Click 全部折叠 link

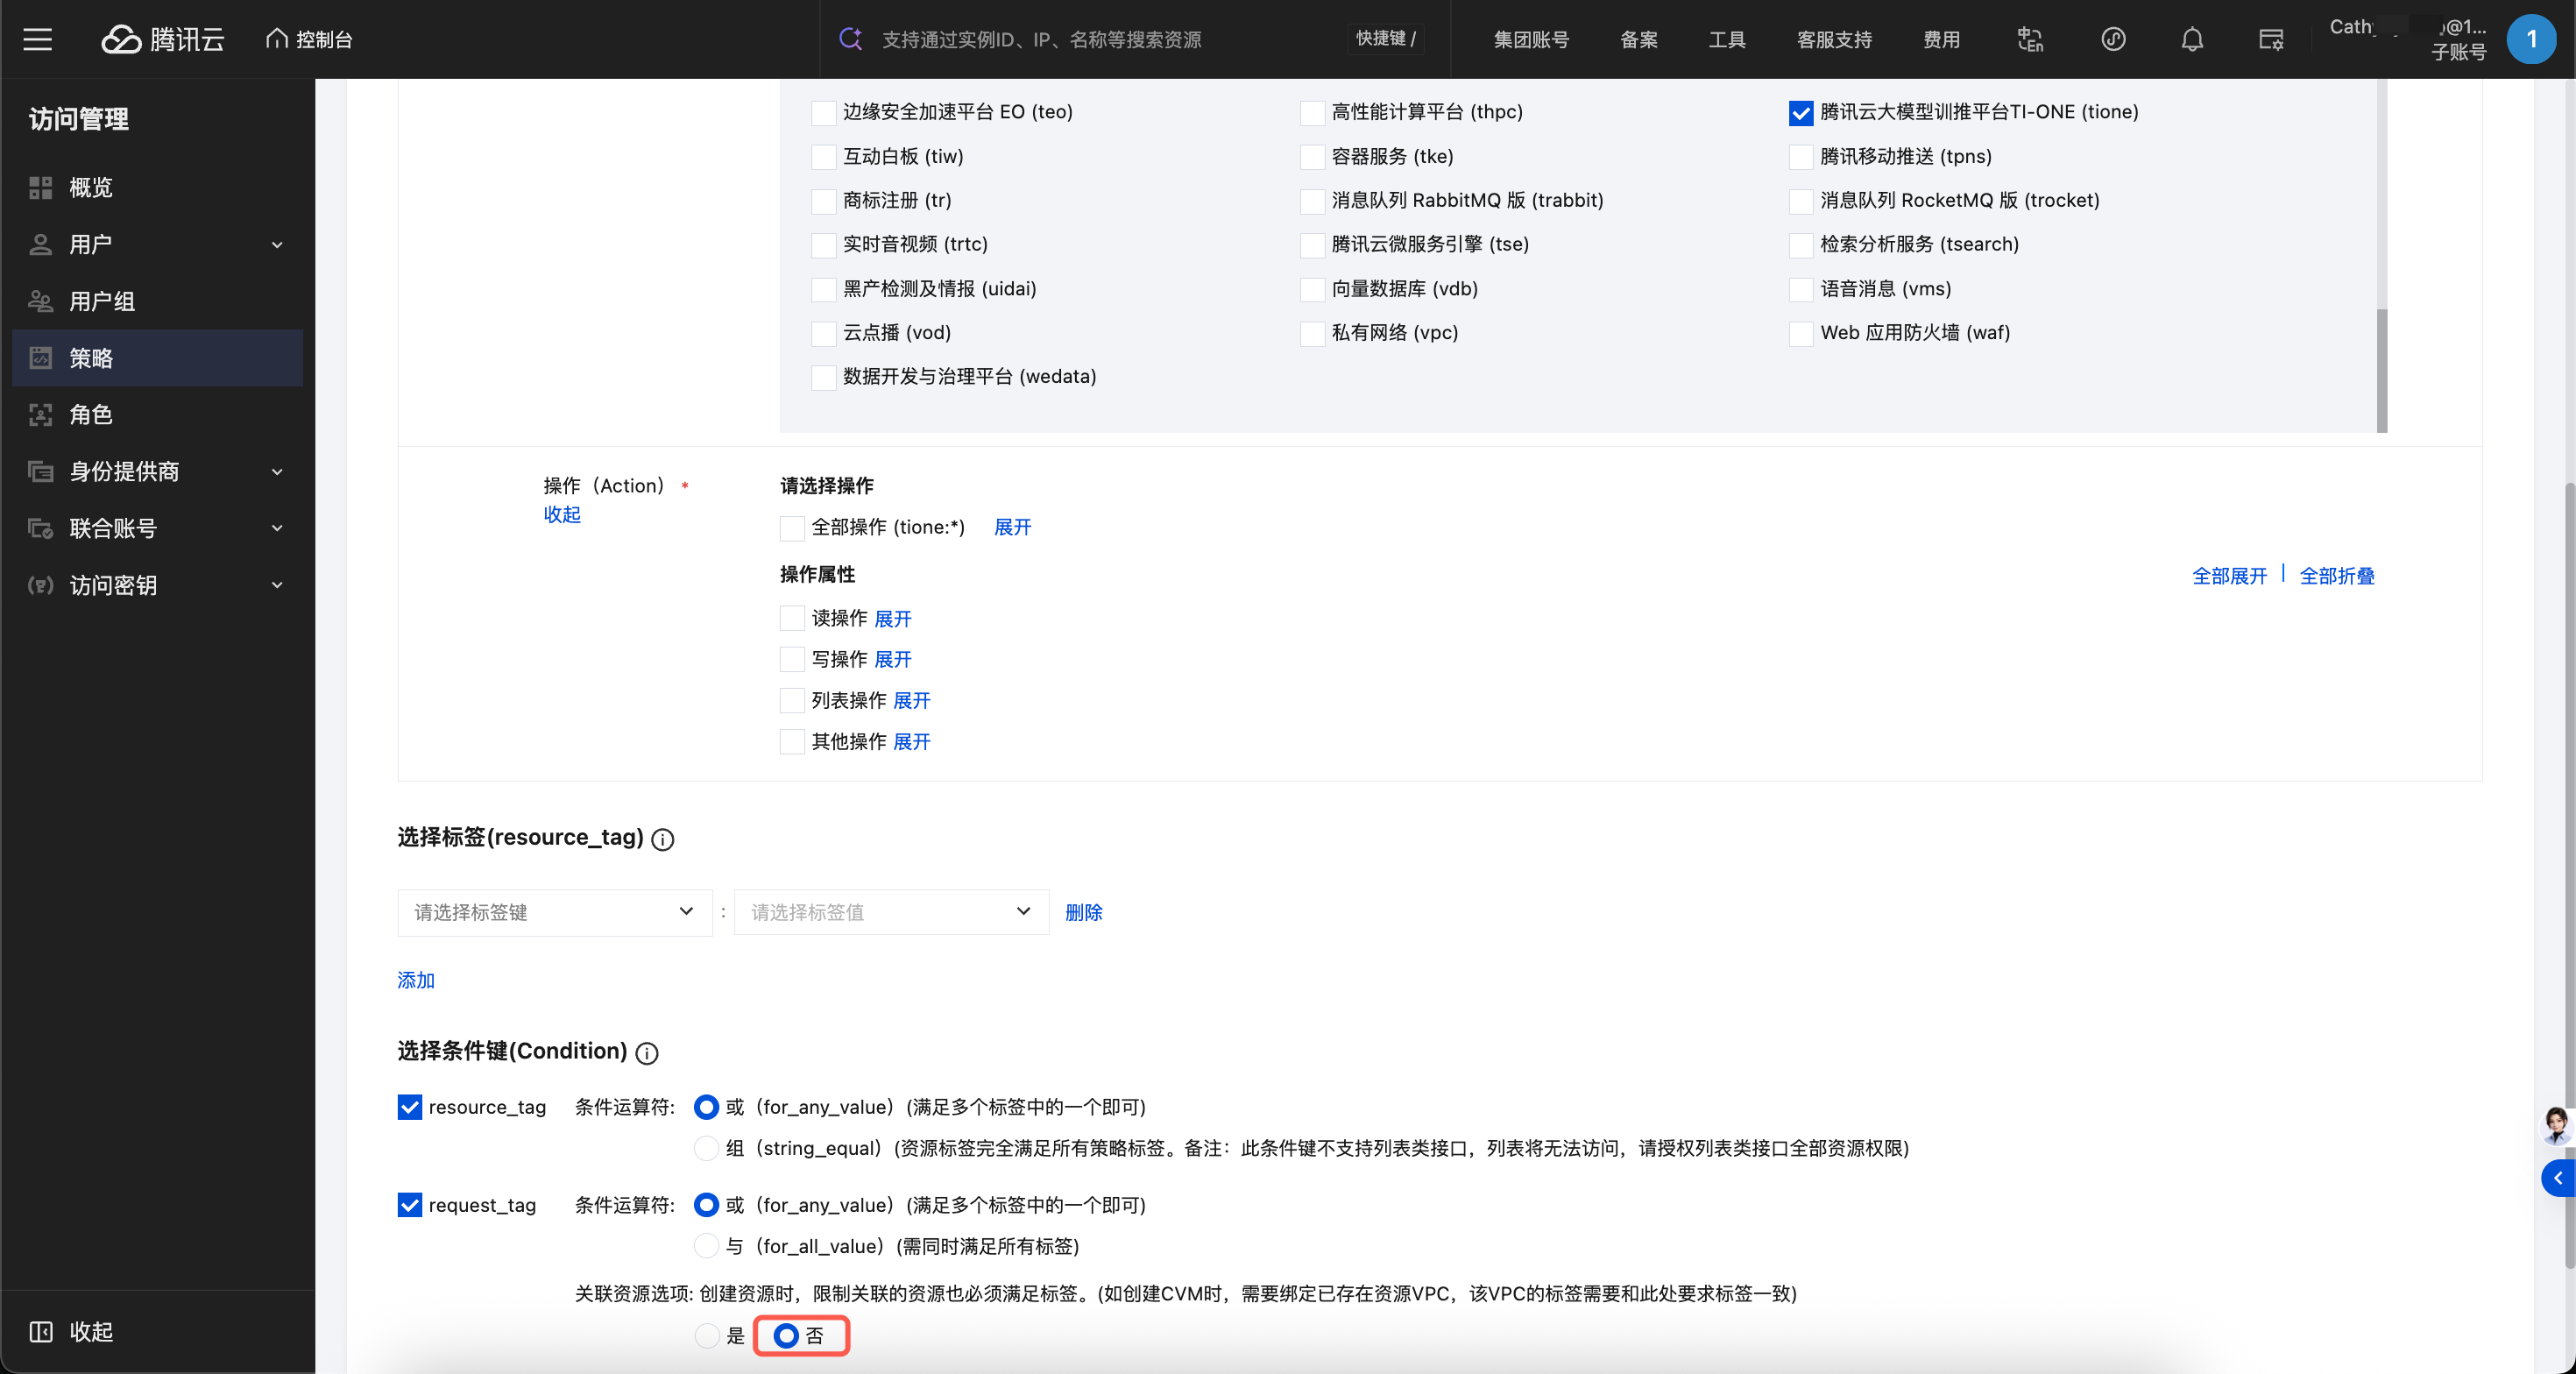pyautogui.click(x=2337, y=577)
